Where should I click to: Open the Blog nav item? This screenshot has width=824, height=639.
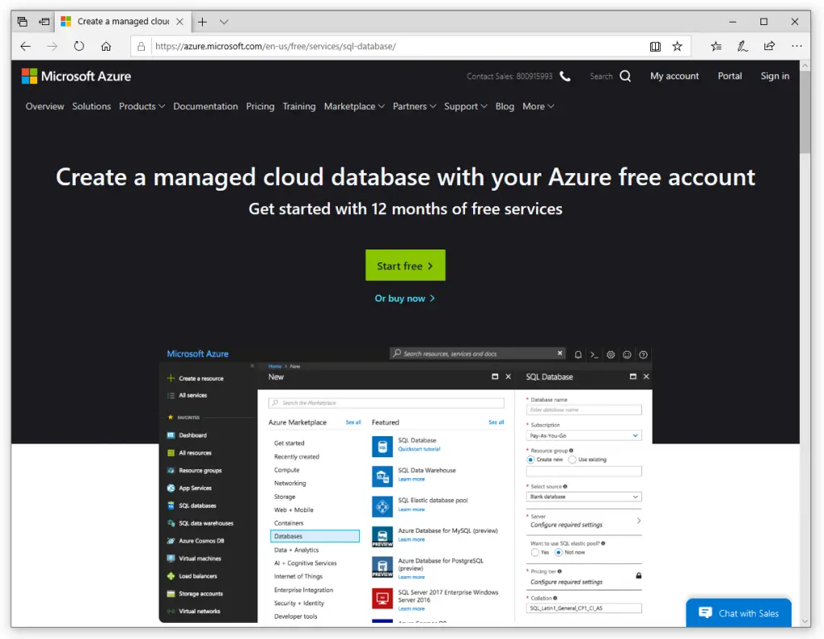point(505,106)
